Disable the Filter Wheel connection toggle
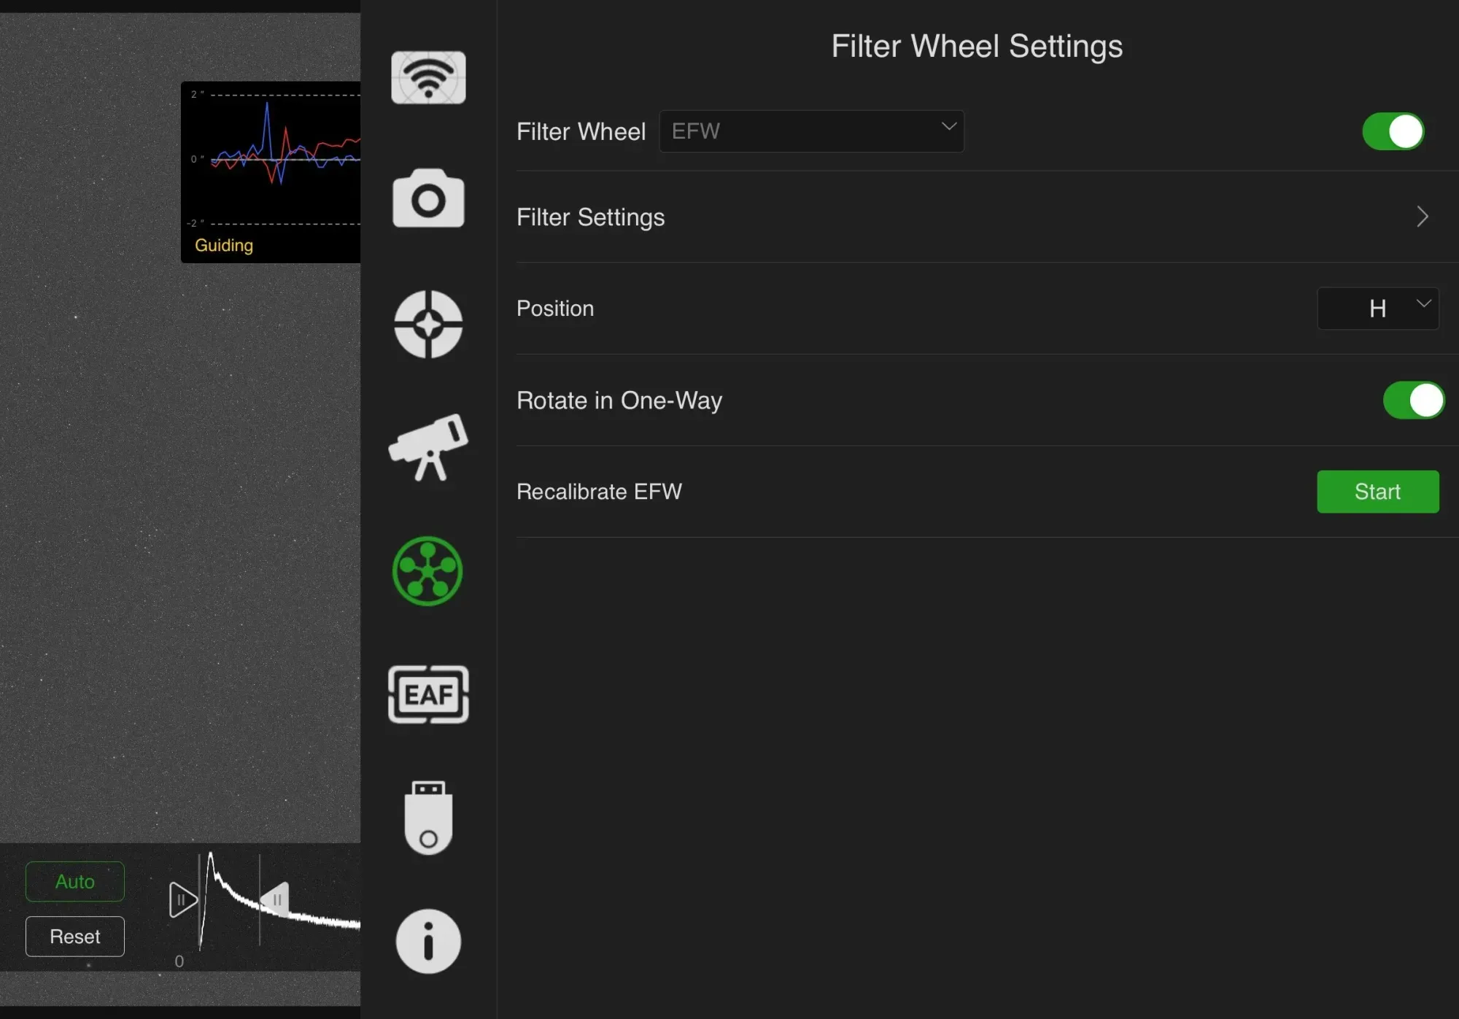Image resolution: width=1459 pixels, height=1019 pixels. tap(1393, 131)
